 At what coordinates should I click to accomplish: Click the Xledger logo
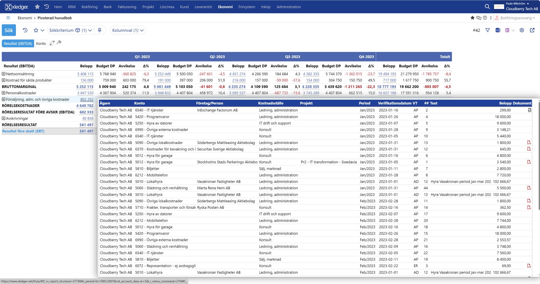click(17, 7)
